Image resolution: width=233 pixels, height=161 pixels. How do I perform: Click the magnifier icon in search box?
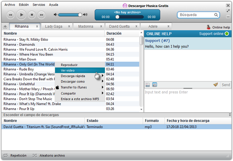click(216, 15)
